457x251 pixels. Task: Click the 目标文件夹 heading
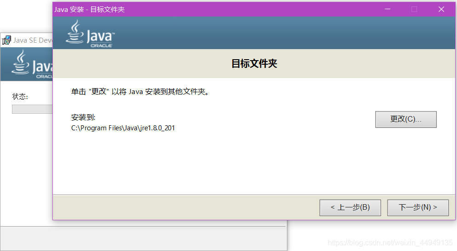click(x=254, y=63)
